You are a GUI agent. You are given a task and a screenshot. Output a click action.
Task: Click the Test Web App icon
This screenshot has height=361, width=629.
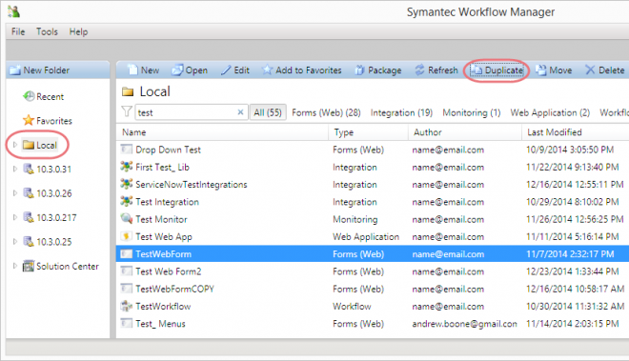127,236
